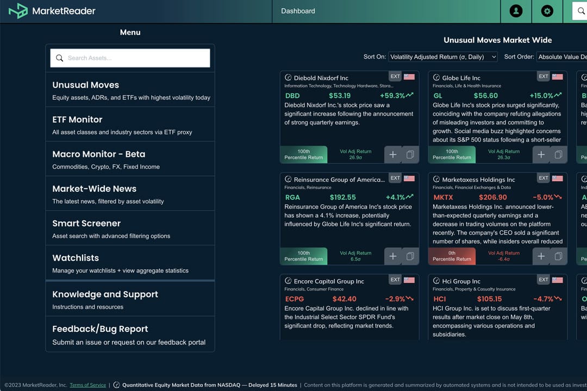Open ETF Monitor menu item
The width and height of the screenshot is (587, 391).
pyautogui.click(x=130, y=124)
